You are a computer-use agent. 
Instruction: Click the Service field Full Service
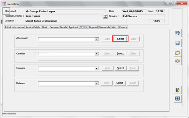[x=144, y=16]
